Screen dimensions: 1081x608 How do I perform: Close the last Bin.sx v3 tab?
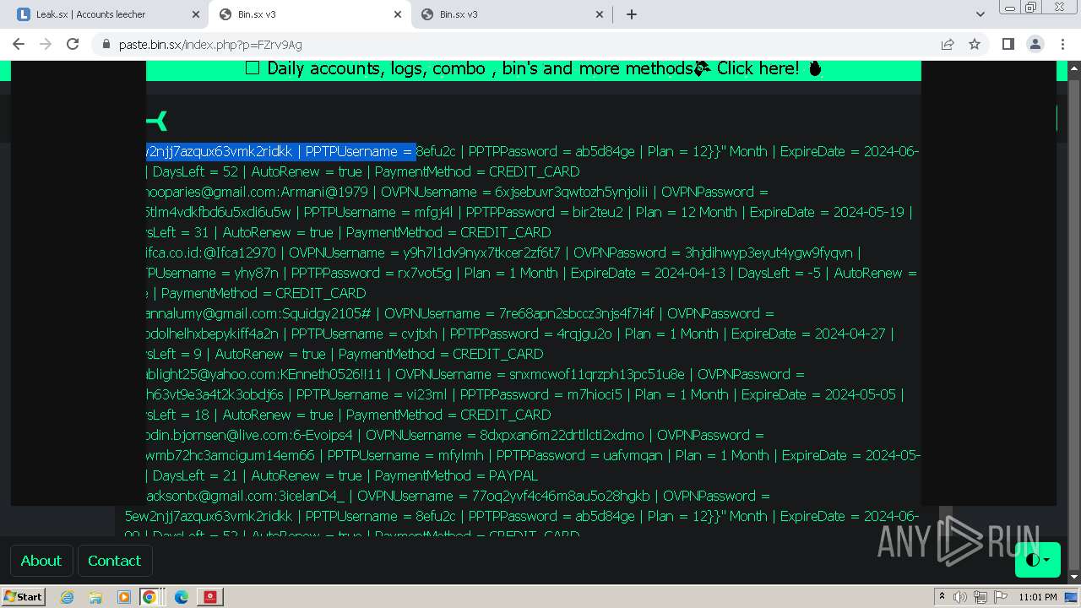point(600,14)
